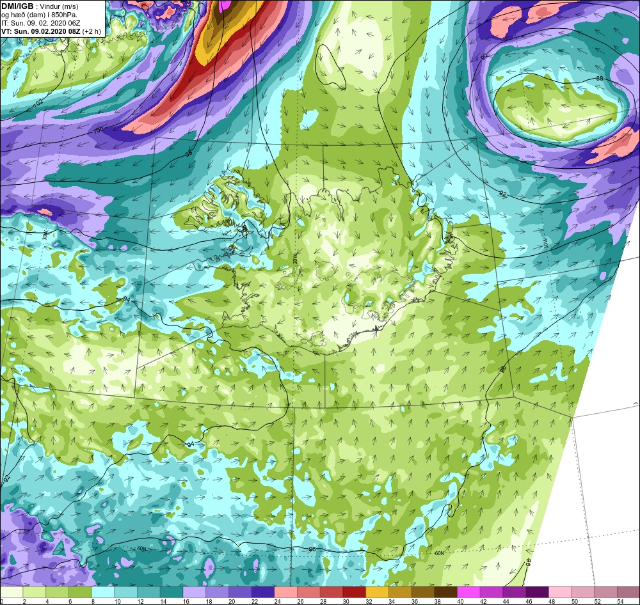Click the '24' tick label on wind scale
Screen dimensions: 640x605
tap(278, 601)
